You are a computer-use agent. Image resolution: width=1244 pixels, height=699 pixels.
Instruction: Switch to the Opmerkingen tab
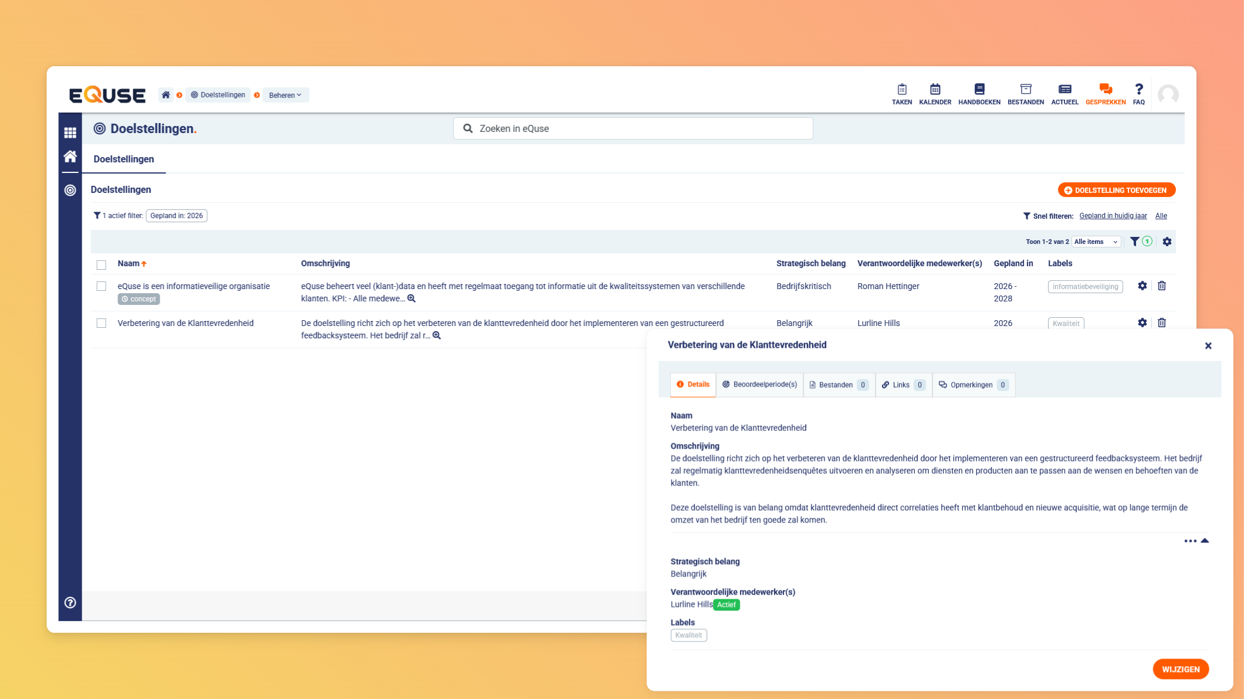click(972, 385)
